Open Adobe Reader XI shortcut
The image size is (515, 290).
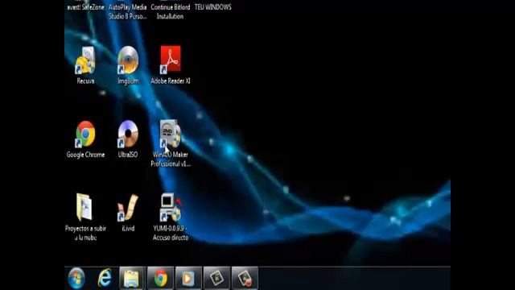click(x=170, y=65)
